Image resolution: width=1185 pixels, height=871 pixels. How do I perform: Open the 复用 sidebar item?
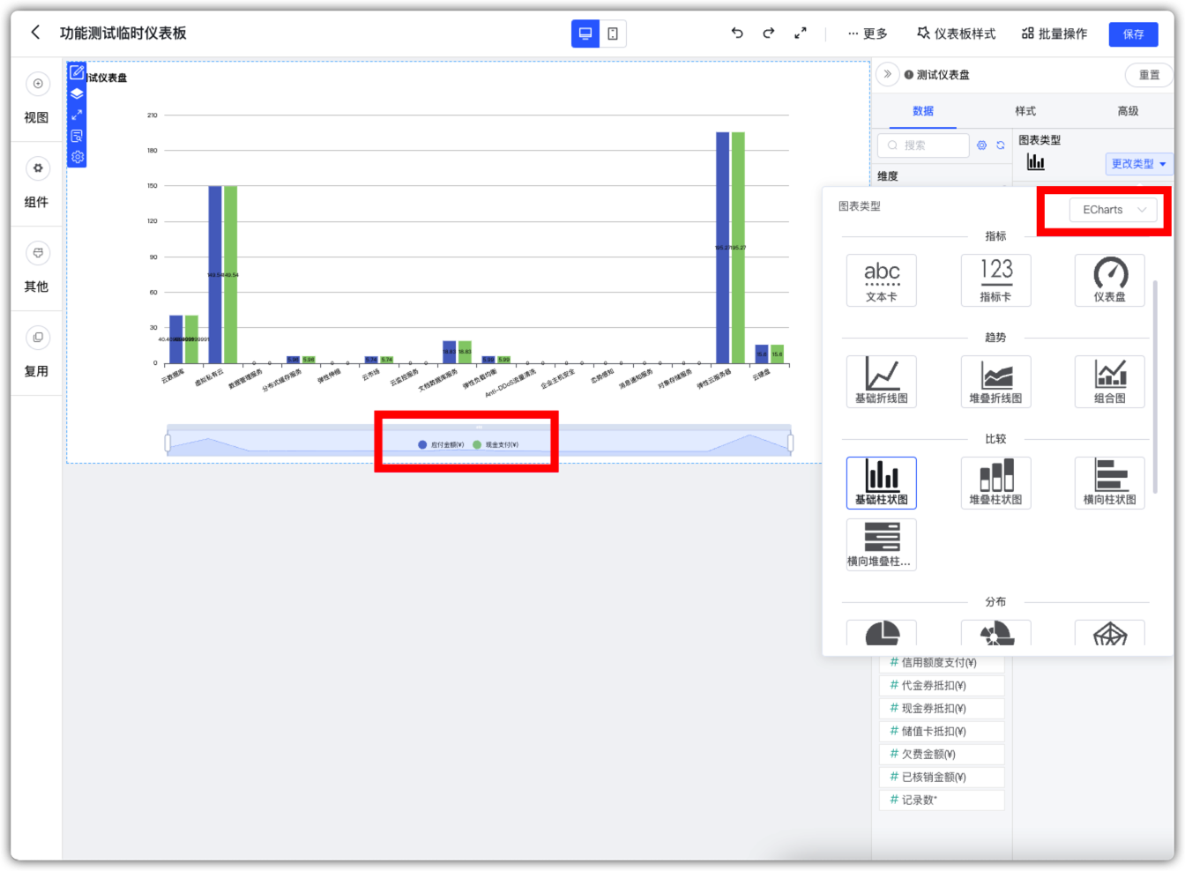36,353
